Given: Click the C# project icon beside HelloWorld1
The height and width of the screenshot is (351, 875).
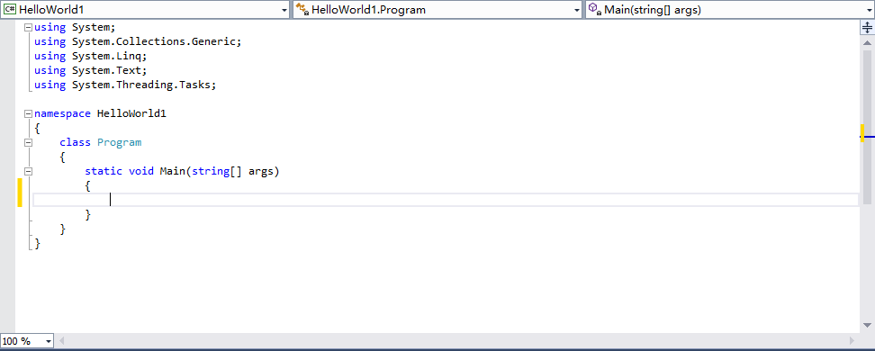Looking at the screenshot, I should [10, 10].
